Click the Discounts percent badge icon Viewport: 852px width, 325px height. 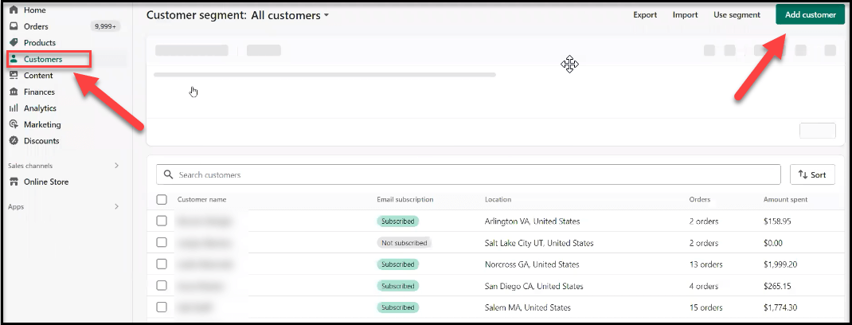(x=14, y=141)
